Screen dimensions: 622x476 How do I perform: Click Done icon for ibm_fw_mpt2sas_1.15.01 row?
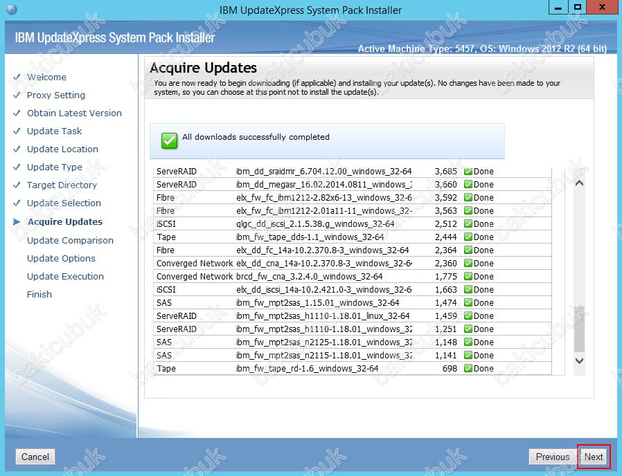468,302
